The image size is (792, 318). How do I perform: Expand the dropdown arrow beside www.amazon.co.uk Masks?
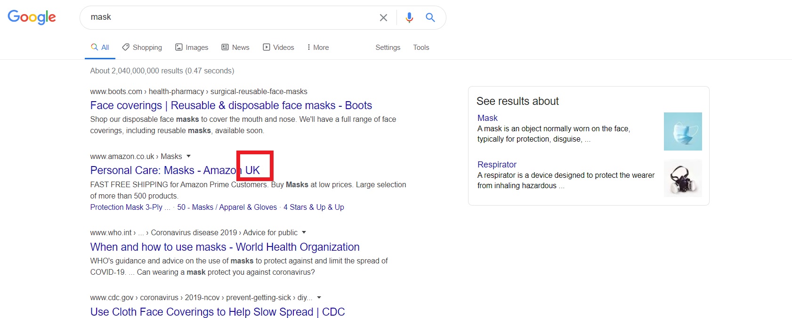(189, 156)
